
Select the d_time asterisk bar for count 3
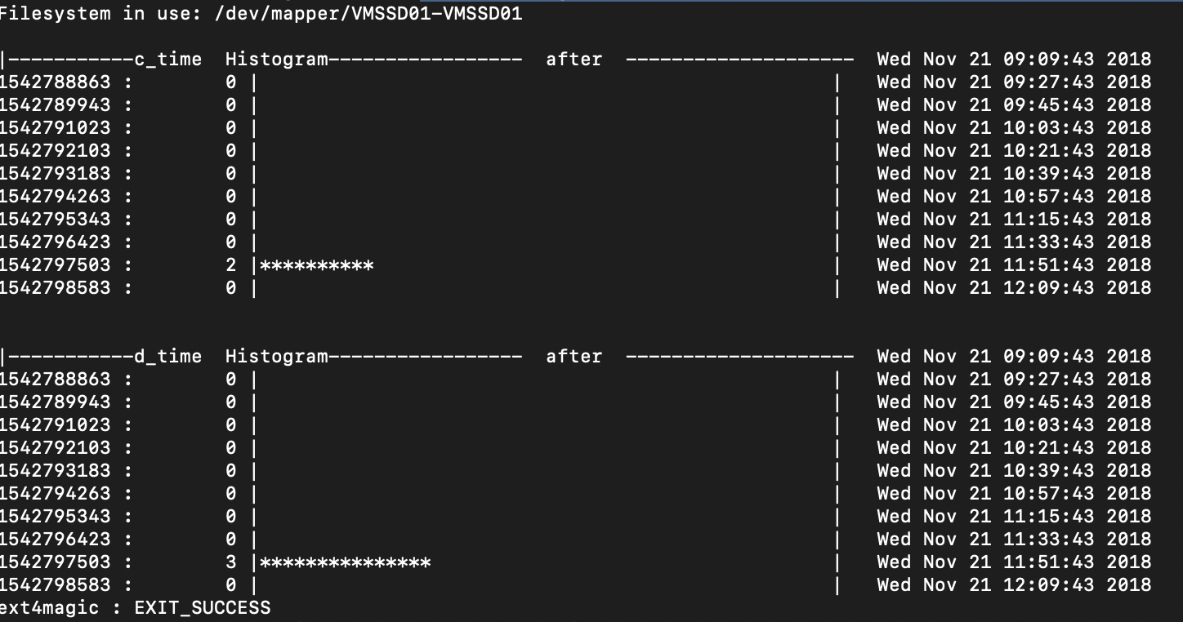[x=346, y=562]
